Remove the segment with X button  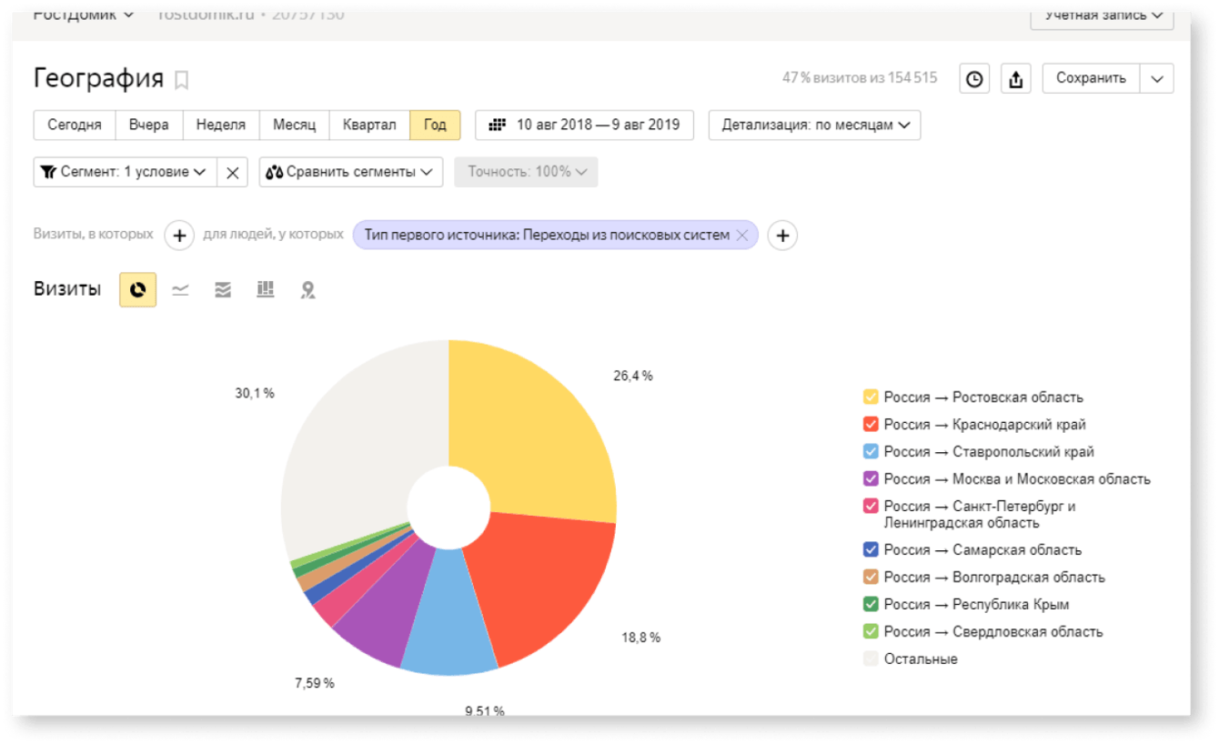tap(233, 172)
